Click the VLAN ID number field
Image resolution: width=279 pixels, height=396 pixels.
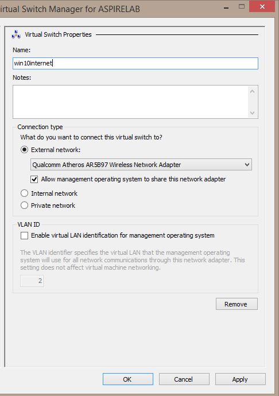[x=32, y=281]
